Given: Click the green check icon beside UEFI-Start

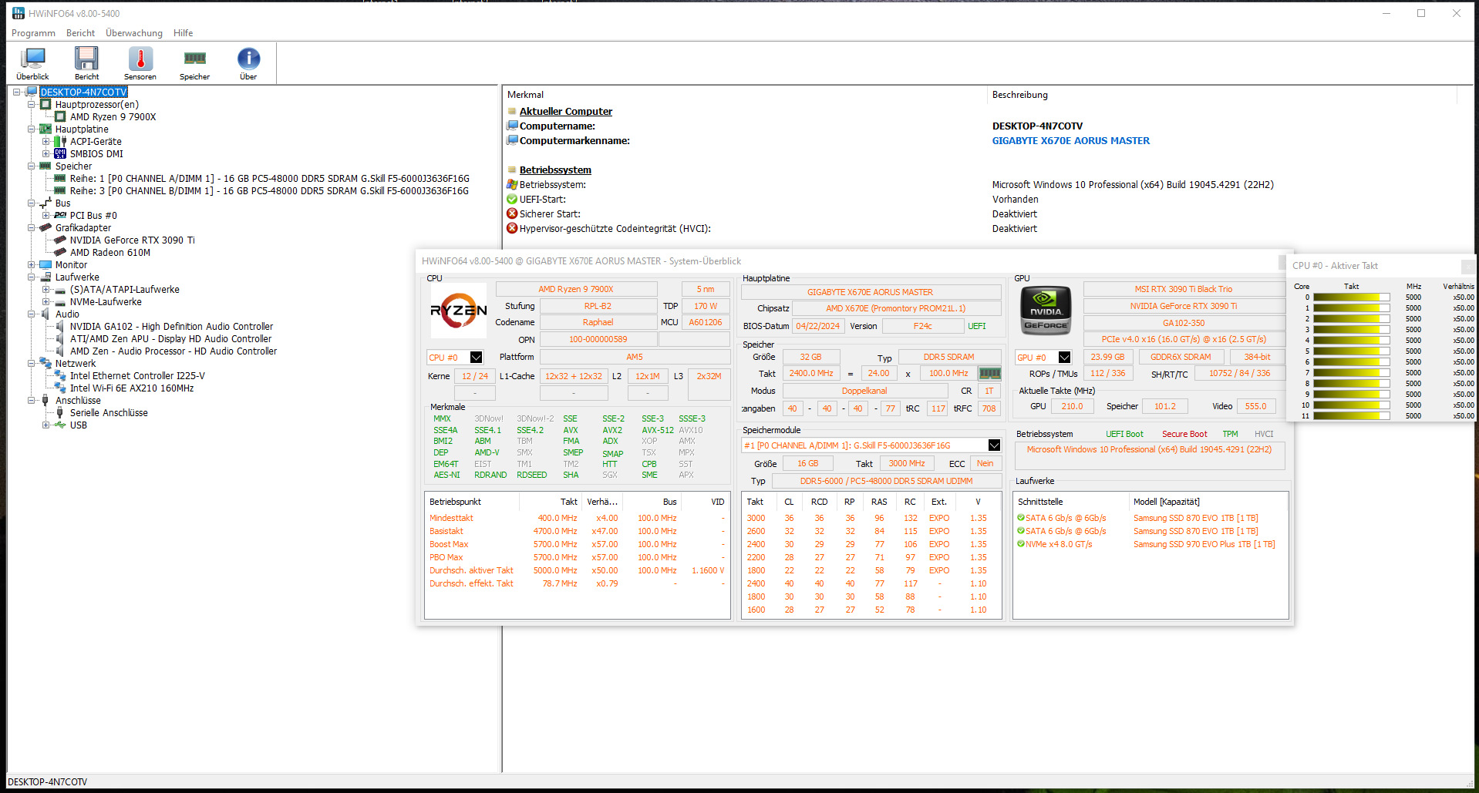Looking at the screenshot, I should coord(512,199).
